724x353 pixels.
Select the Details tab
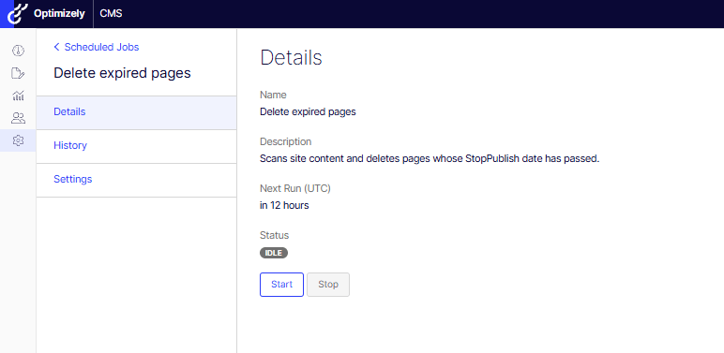pos(137,112)
